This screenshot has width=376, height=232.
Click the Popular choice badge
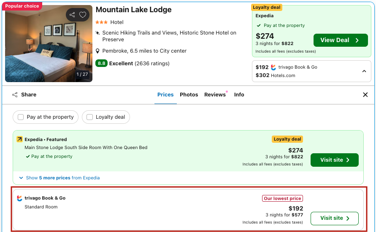(x=22, y=6)
